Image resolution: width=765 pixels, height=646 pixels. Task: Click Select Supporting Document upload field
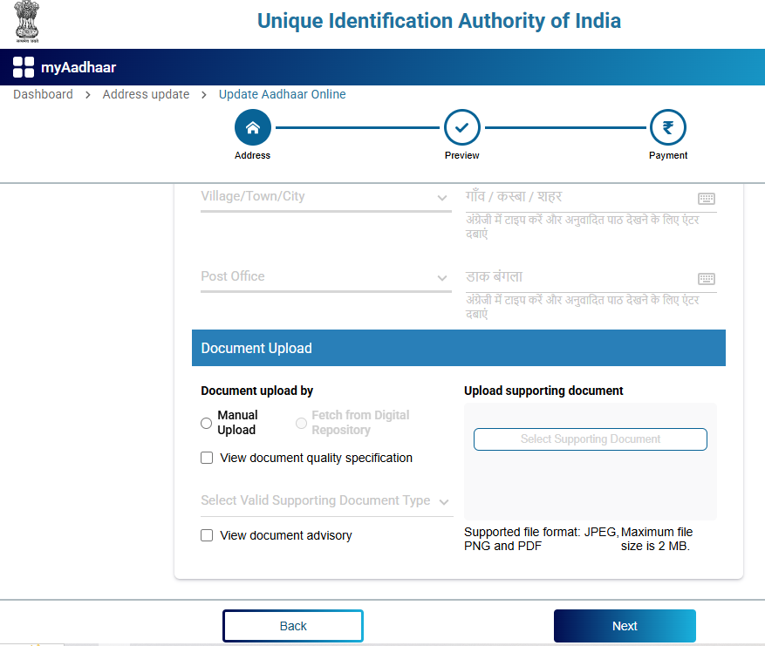(x=590, y=439)
